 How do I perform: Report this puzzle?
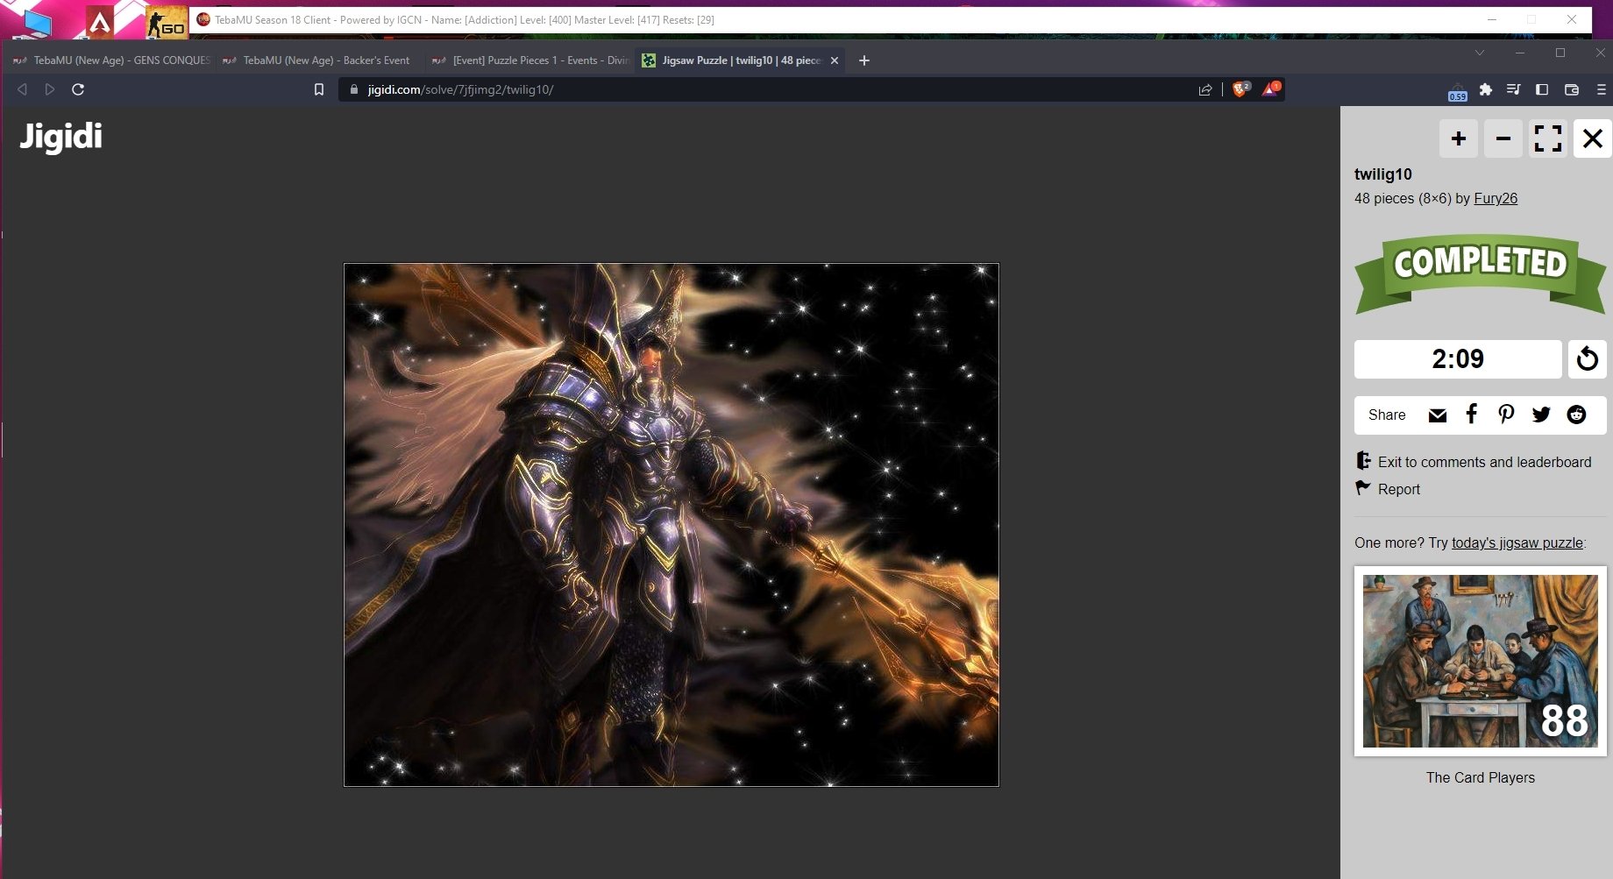pyautogui.click(x=1388, y=489)
